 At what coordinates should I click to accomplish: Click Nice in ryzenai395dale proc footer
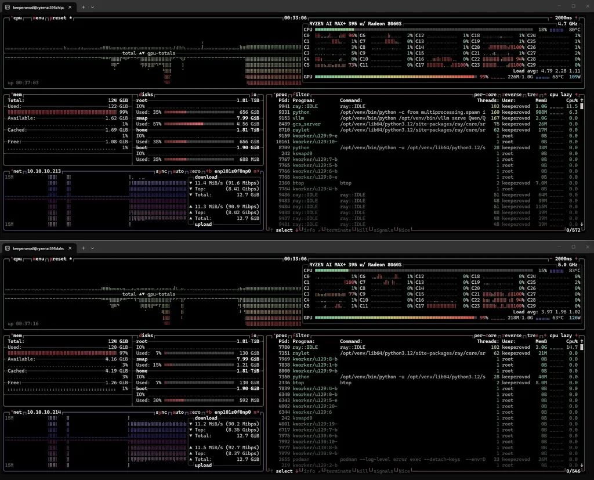[404, 471]
